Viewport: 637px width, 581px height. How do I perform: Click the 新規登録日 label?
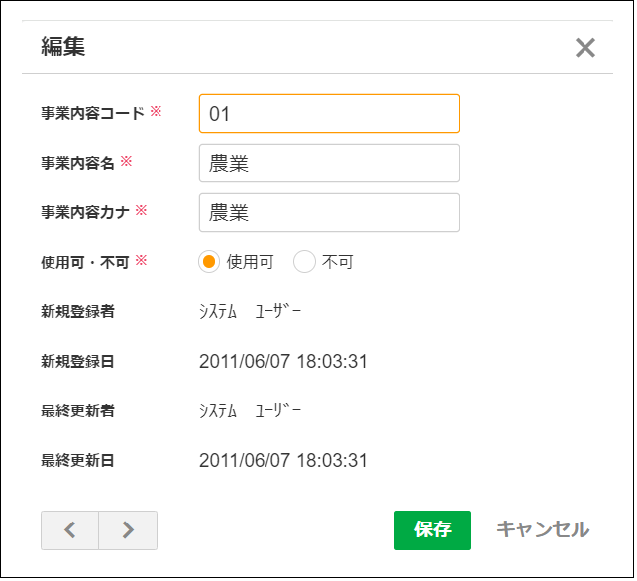pos(77,361)
